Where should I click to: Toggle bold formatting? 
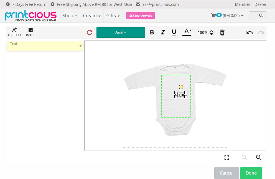tap(152, 32)
